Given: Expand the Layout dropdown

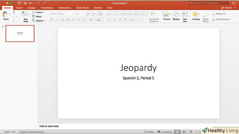Looking at the screenshot, I should tap(40, 12).
